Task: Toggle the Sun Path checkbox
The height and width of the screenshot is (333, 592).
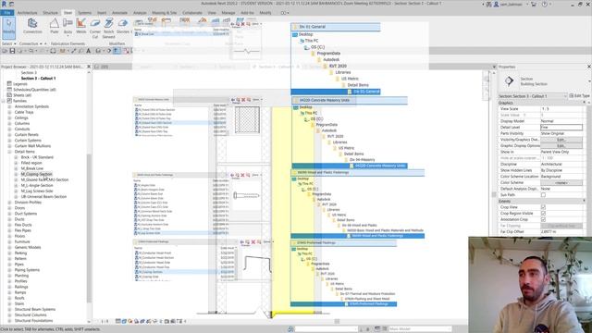Action: (543, 195)
